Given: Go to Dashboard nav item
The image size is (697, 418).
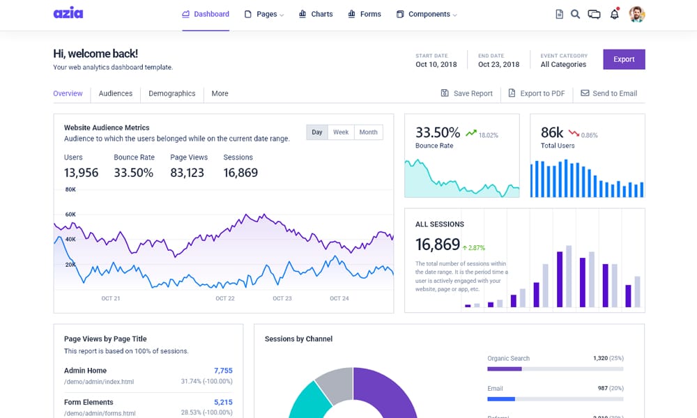Looking at the screenshot, I should tap(206, 14).
